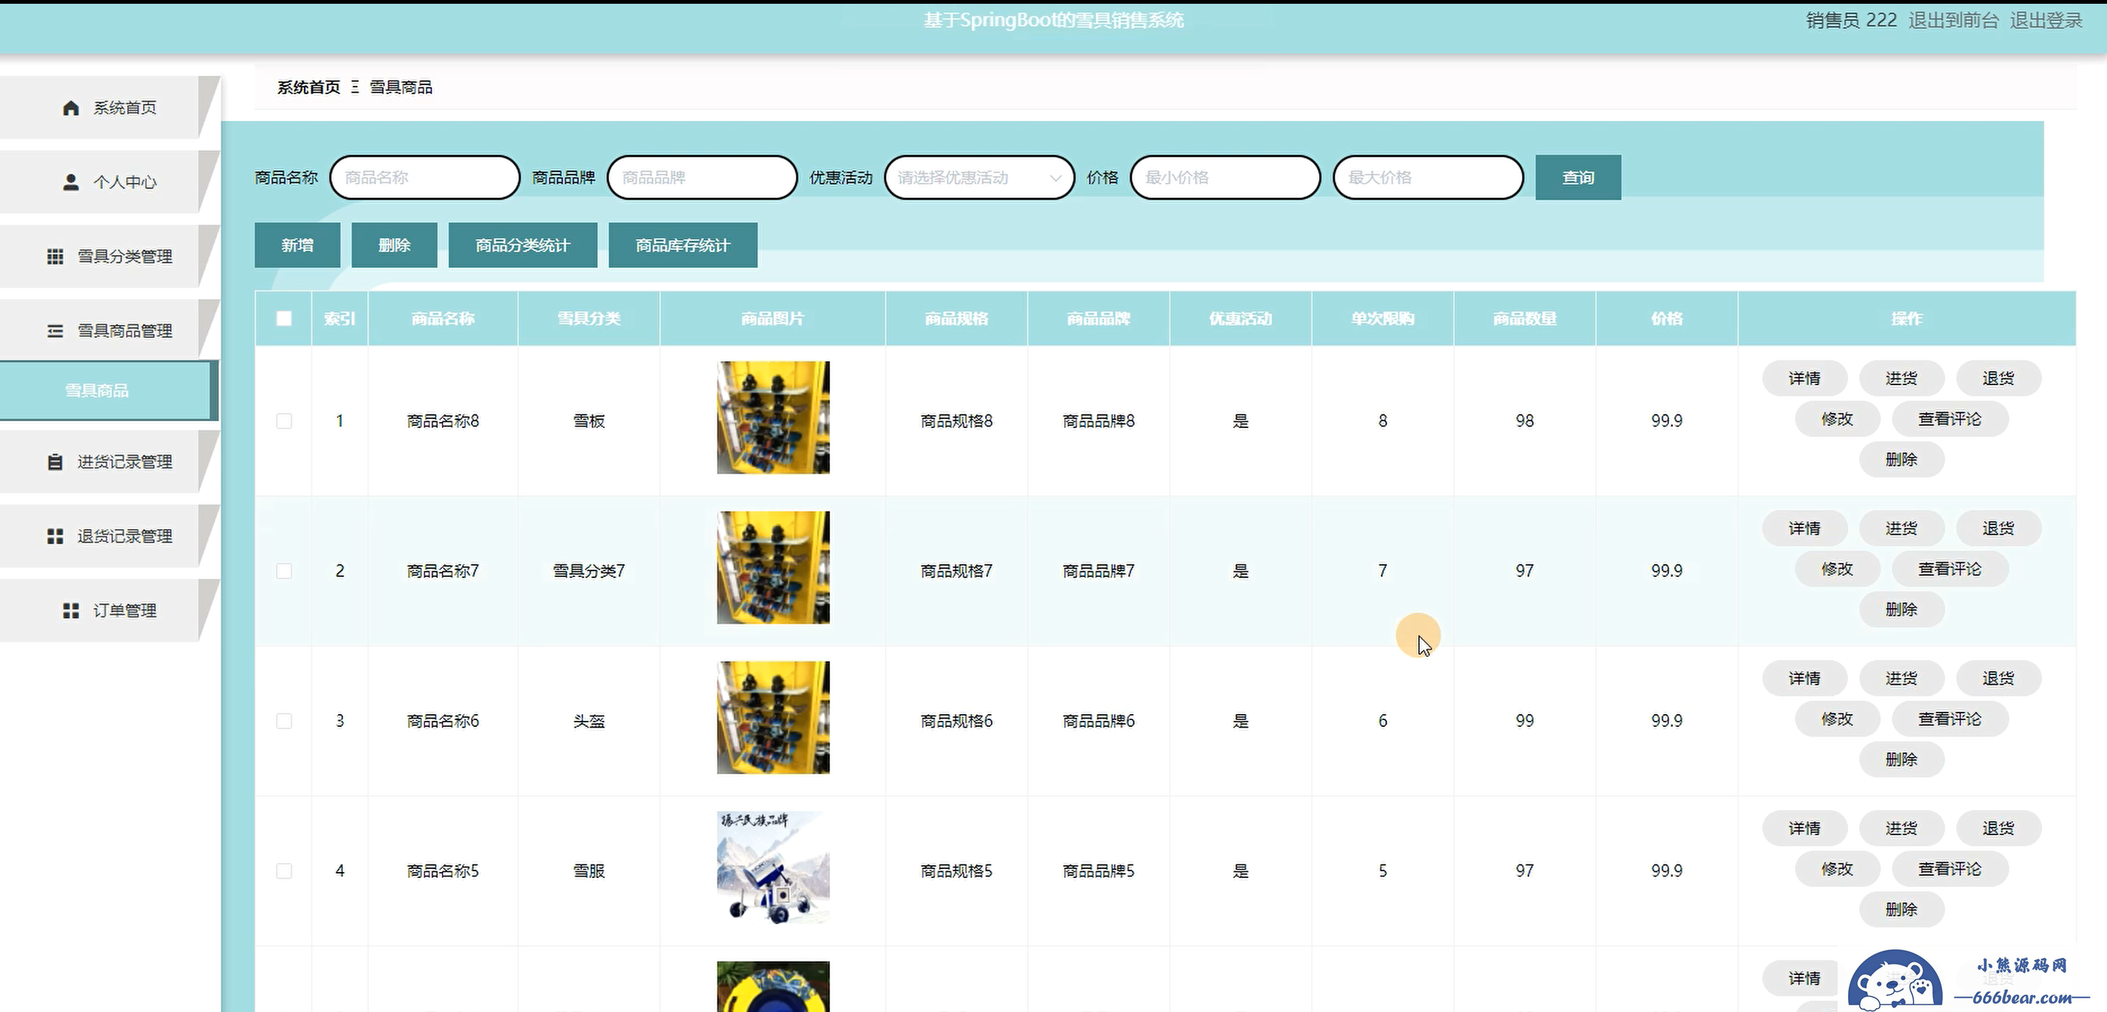Click the home icon beside 系统首页
The width and height of the screenshot is (2107, 1012).
point(71,108)
